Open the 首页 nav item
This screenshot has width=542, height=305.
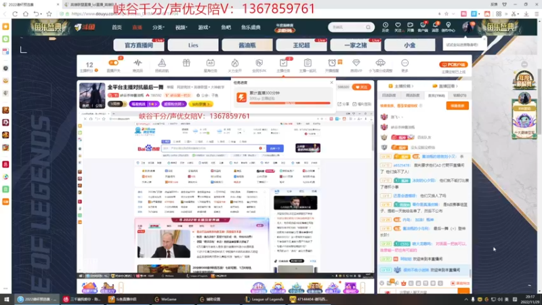(x=117, y=27)
